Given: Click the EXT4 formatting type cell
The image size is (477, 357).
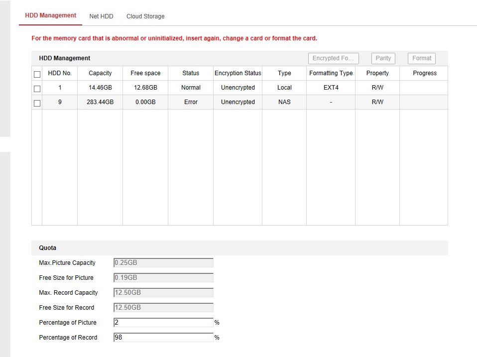Looking at the screenshot, I should click(331, 88).
